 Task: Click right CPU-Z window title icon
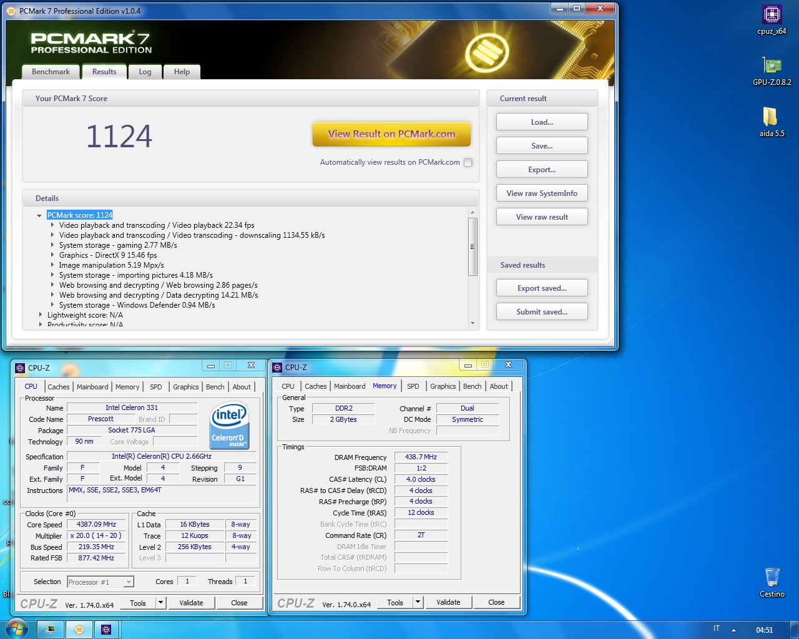[277, 368]
